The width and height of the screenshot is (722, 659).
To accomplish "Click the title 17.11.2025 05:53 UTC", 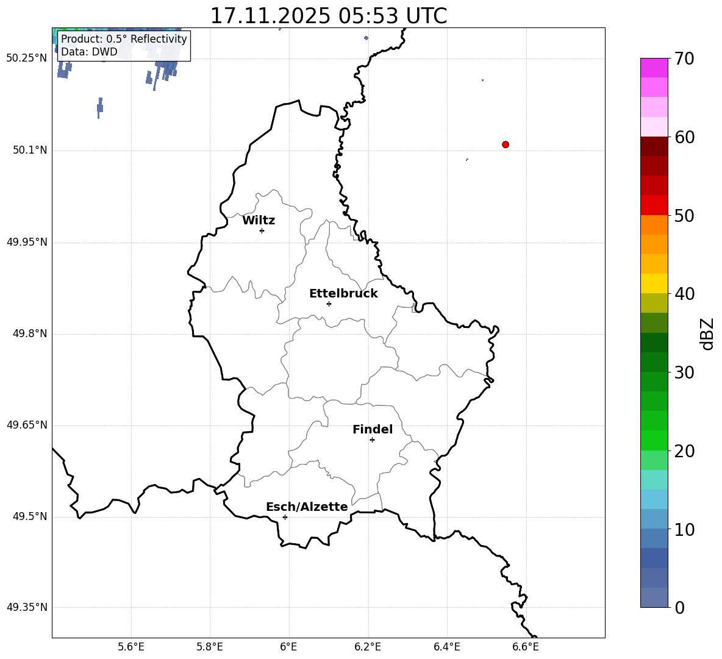I will pyautogui.click(x=328, y=16).
